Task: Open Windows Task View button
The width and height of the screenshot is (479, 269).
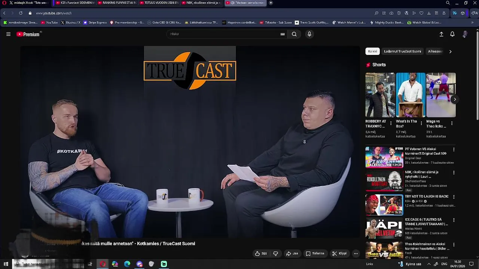Action: pos(90,264)
